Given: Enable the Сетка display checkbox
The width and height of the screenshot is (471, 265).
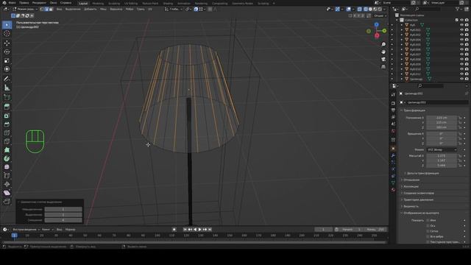Looking at the screenshot, I should coord(428,231).
